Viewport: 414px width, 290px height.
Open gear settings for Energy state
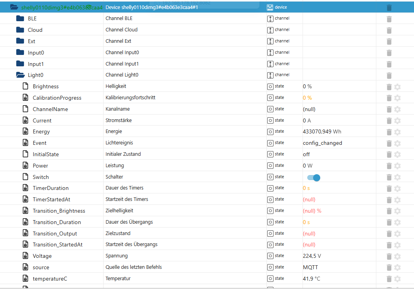click(397, 132)
